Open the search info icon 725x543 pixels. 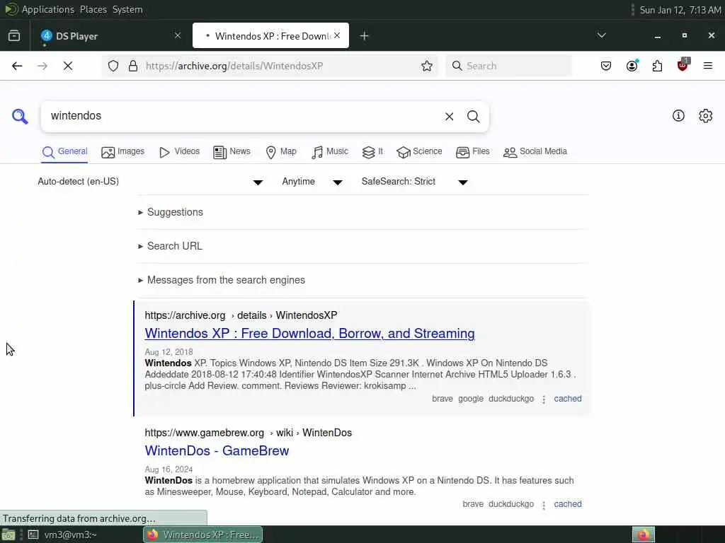click(678, 116)
